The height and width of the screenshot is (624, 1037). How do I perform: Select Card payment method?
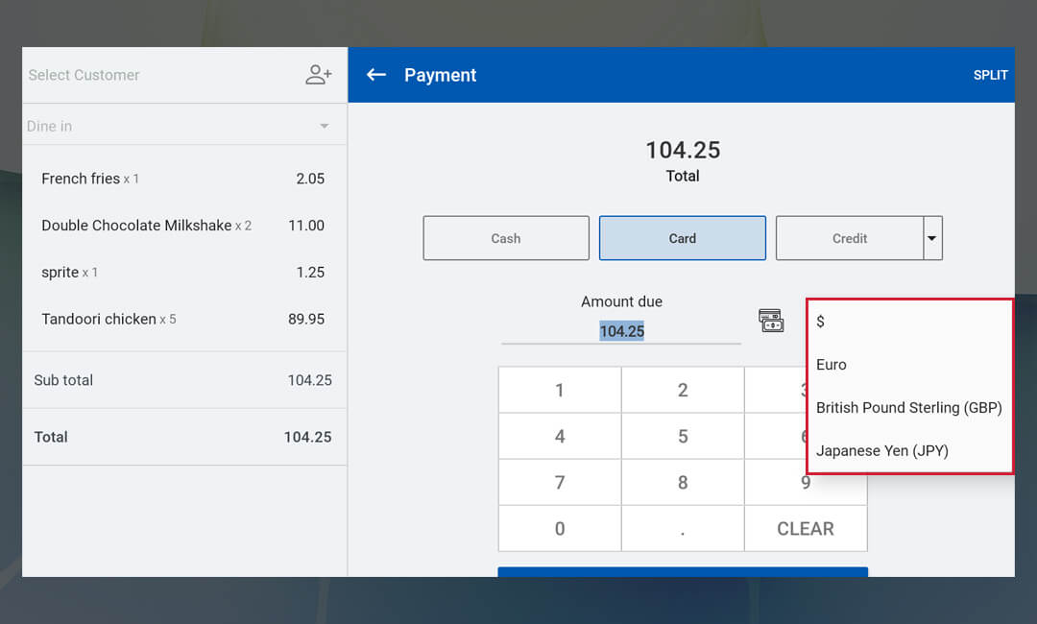tap(683, 238)
